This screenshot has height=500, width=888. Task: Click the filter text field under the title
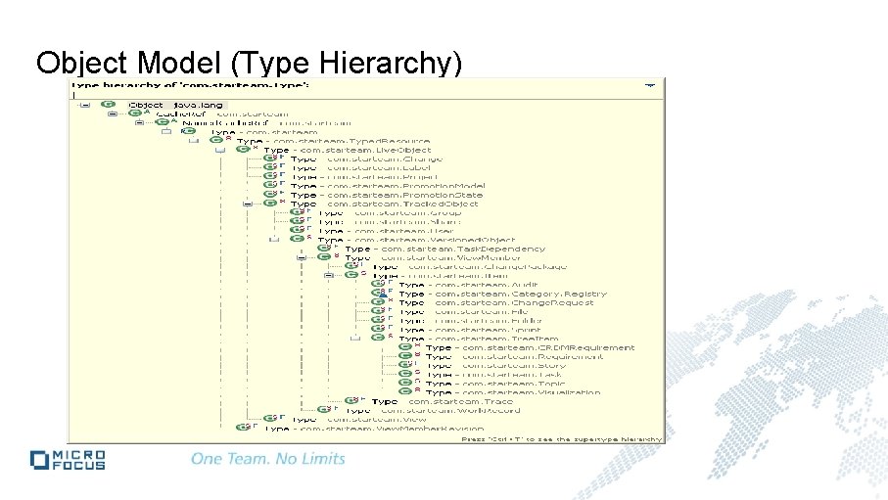pos(365,95)
